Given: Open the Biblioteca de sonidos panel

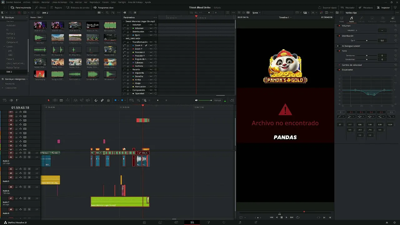Looking at the screenshot, I should coord(77,7).
